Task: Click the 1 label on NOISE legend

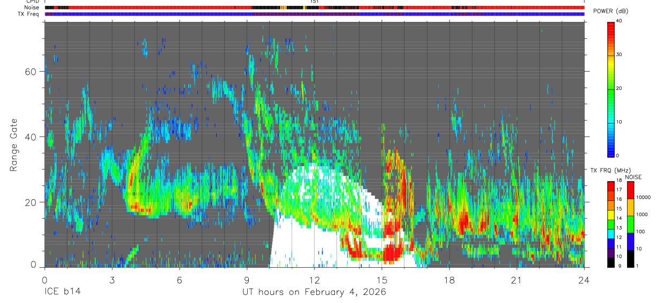Action: coord(637,266)
